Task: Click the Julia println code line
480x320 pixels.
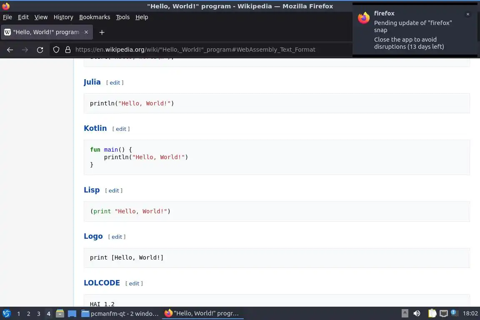Action: 132,103
